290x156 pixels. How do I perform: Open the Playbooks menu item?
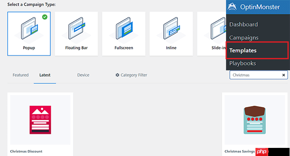coord(243,64)
